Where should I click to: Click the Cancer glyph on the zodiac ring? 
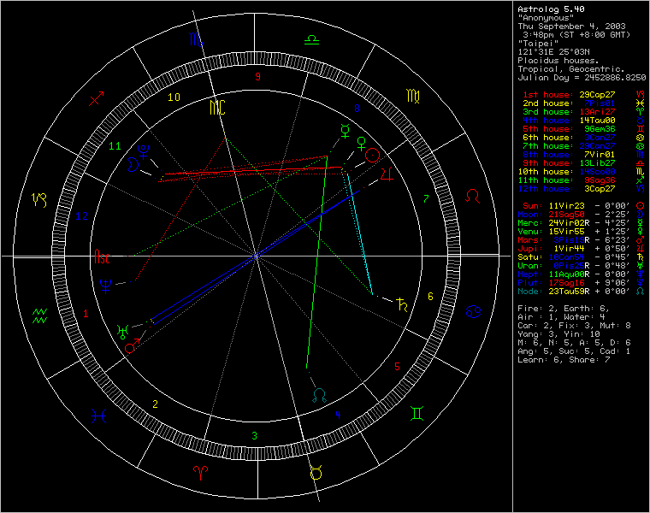click(x=473, y=311)
